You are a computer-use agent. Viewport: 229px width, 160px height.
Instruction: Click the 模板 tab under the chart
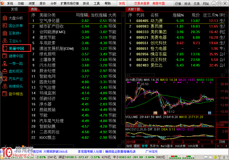[x=137, y=146]
